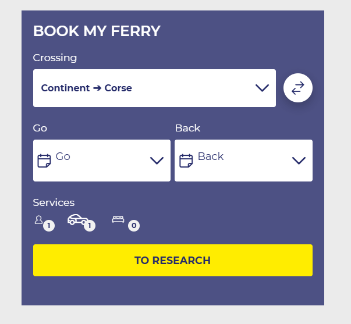Click the 'BOOK MY FERRY' heading
The image size is (351, 324).
tap(97, 31)
